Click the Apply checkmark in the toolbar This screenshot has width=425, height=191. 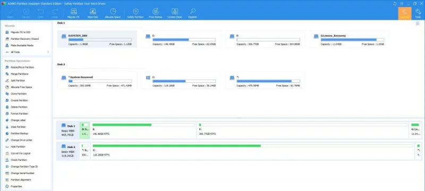click(x=10, y=13)
